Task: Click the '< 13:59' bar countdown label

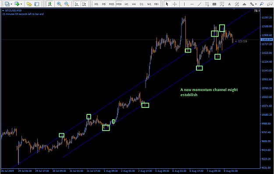Action: 241,41
